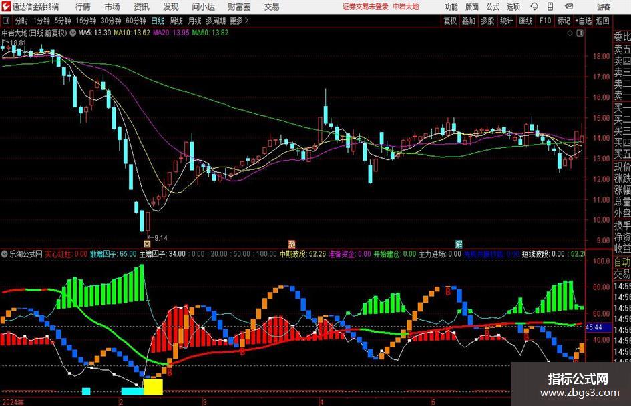Open the 资讯 menu
This screenshot has height=406, width=631.
(142, 7)
